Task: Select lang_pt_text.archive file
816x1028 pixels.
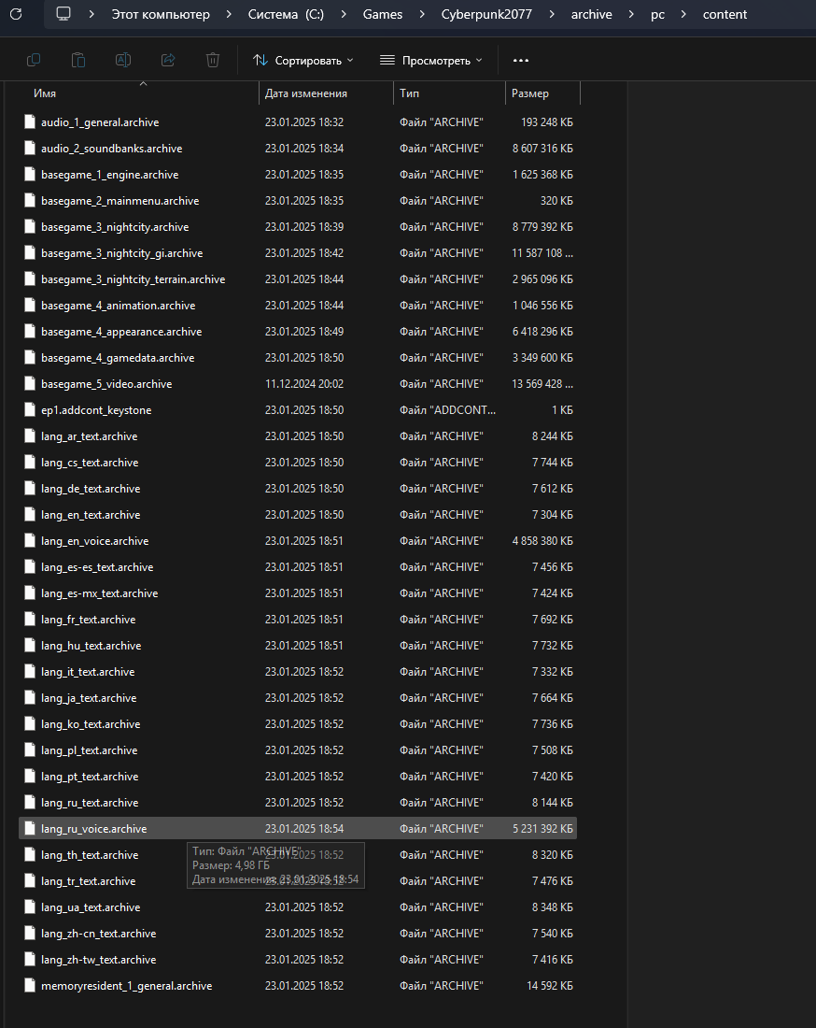Action: 298,777
